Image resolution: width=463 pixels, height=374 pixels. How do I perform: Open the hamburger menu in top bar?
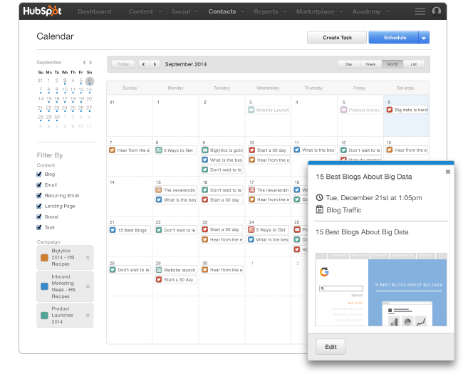tap(420, 11)
